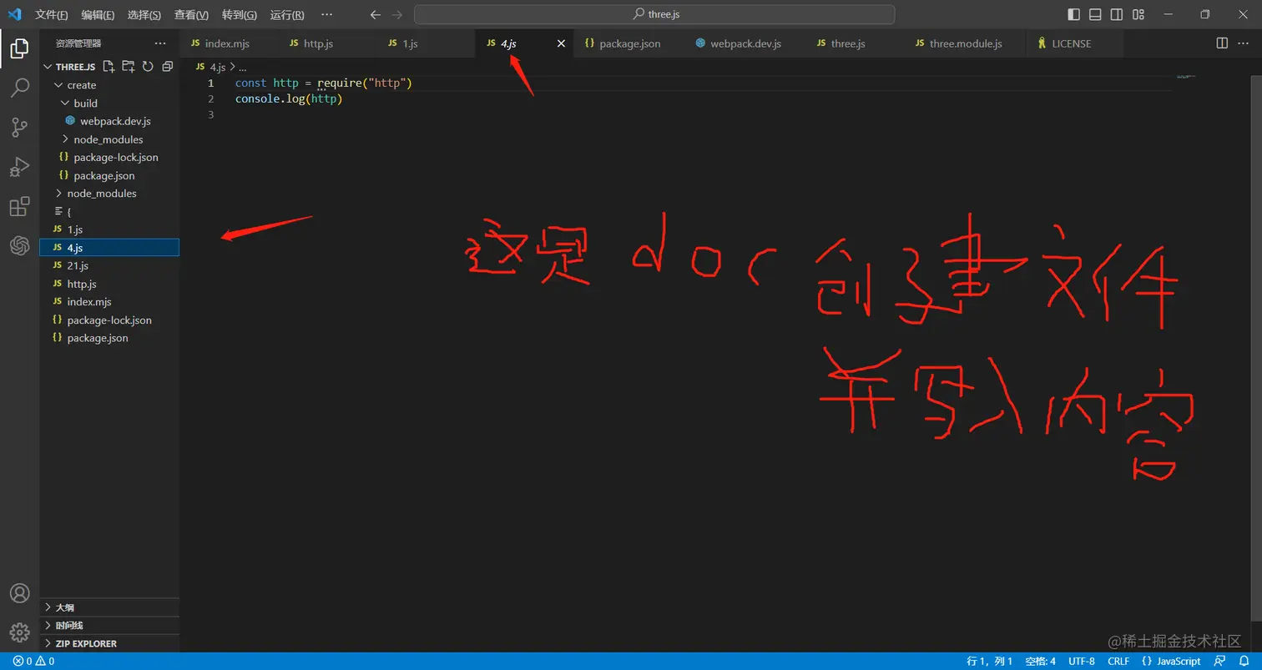Open the Search view in the activity bar
This screenshot has width=1262, height=670.
pyautogui.click(x=19, y=88)
